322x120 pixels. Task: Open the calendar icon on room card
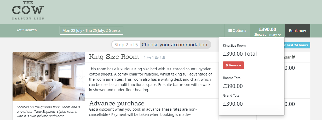pos(293,57)
